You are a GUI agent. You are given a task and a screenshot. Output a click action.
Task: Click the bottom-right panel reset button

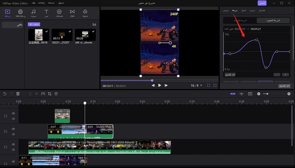click(x=284, y=86)
